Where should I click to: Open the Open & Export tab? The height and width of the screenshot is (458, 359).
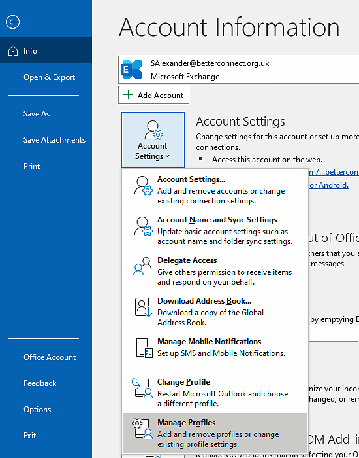click(46, 77)
